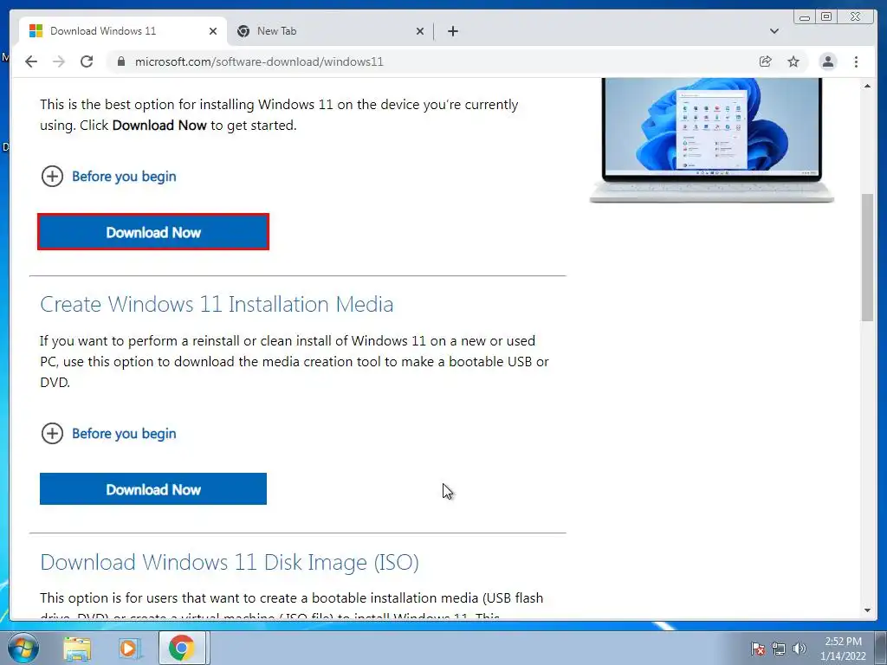Click the share page icon in address bar
Viewport: 887px width, 665px height.
click(x=766, y=61)
